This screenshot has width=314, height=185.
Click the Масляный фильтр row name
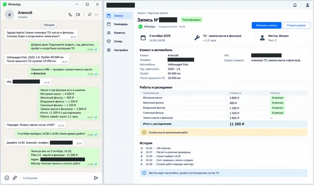click(153, 103)
